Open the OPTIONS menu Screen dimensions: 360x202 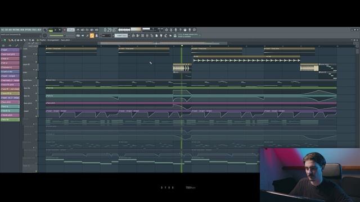click(28, 30)
